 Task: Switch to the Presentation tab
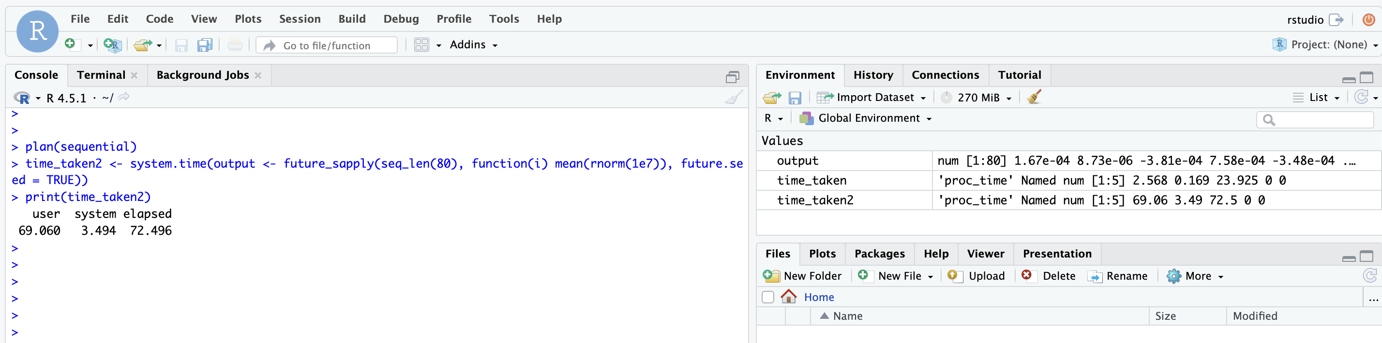coord(1057,254)
